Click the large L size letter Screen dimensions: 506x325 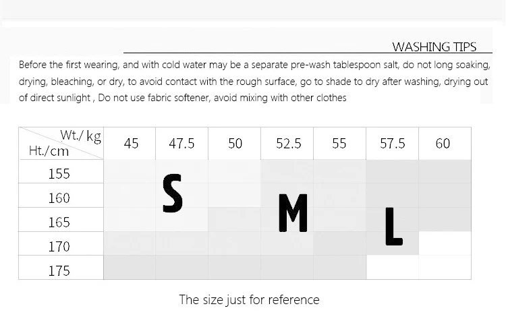[x=393, y=227]
